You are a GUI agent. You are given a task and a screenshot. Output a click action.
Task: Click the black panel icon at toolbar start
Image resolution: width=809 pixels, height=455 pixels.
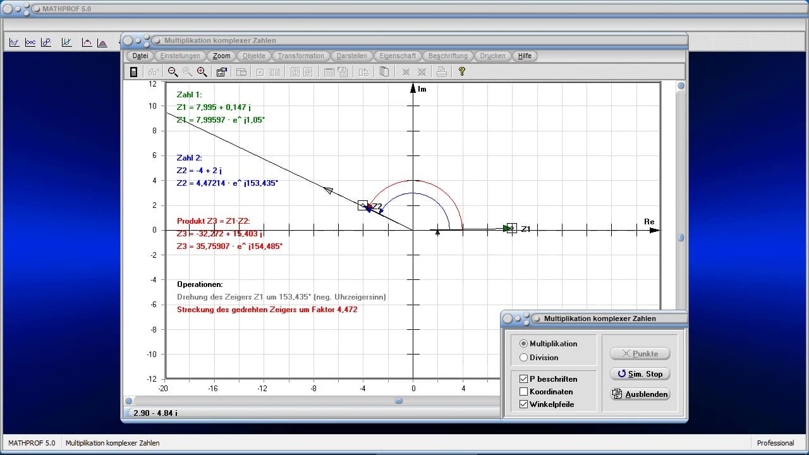pos(133,72)
